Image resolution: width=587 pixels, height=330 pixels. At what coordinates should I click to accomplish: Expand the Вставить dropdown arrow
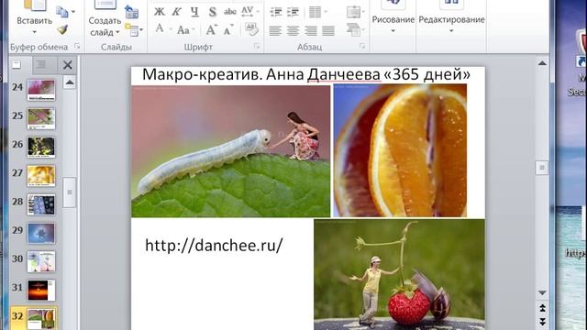(35, 32)
